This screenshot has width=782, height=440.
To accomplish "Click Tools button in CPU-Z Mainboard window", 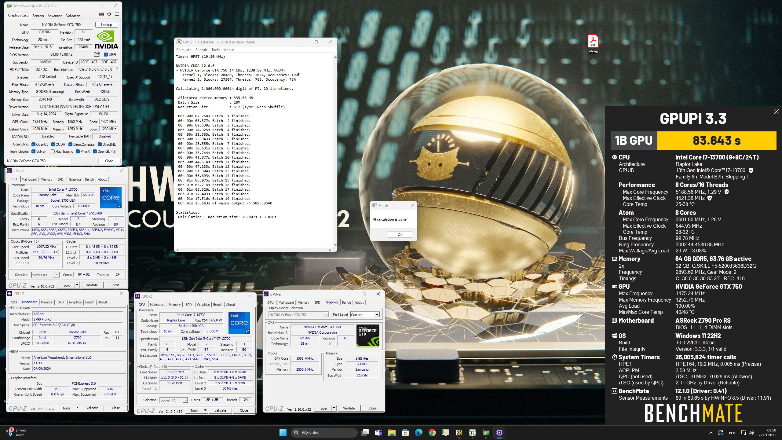I will [66, 408].
